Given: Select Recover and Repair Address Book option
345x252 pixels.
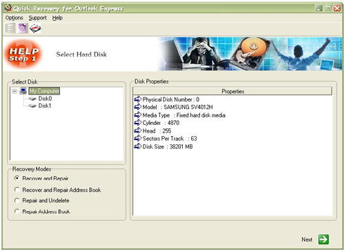Looking at the screenshot, I should pyautogui.click(x=17, y=190).
